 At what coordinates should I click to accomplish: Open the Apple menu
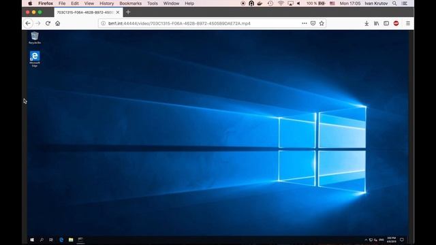[30, 3]
